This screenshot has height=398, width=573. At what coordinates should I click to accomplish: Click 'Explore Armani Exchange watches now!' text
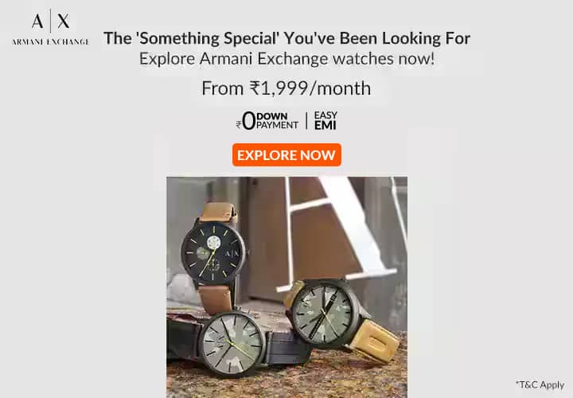coord(287,59)
